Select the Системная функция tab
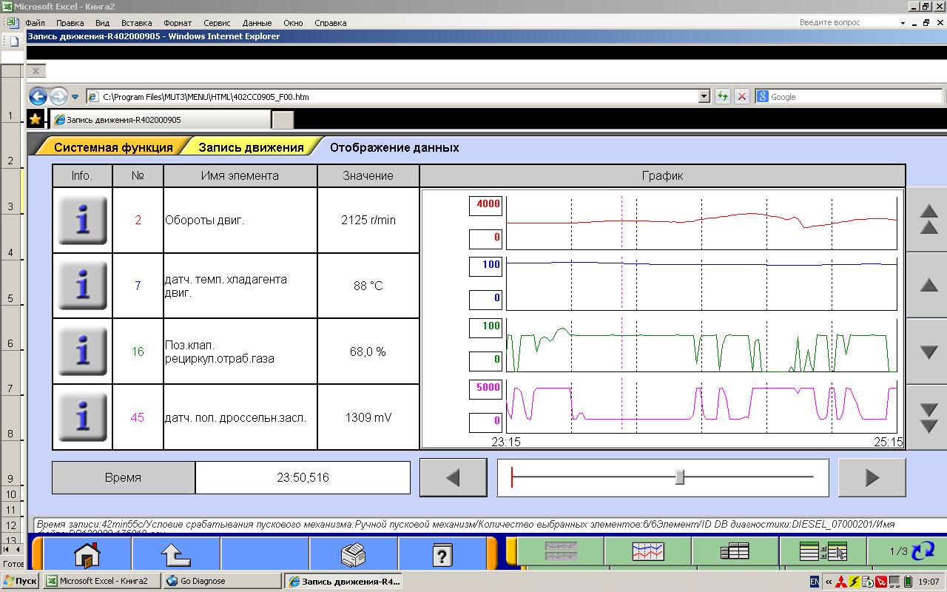947x592 pixels. (113, 147)
